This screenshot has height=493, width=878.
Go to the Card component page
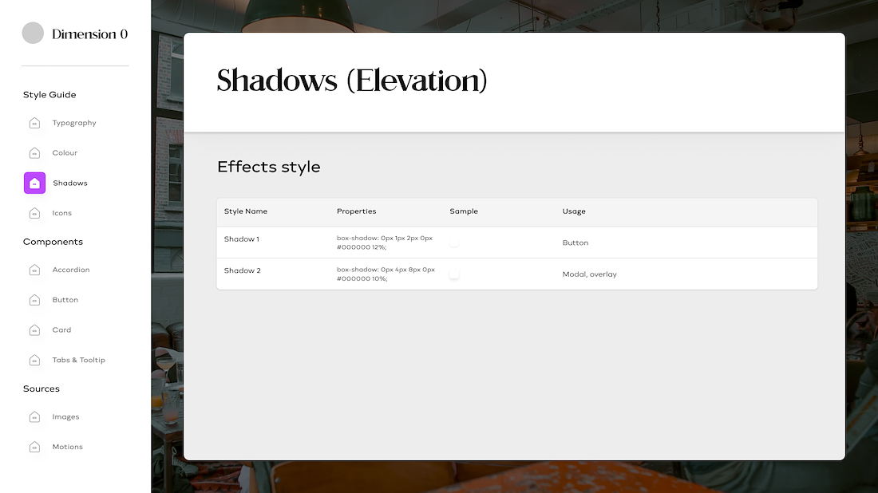pyautogui.click(x=61, y=330)
